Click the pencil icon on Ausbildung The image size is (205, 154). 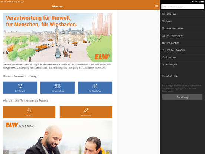tap(86, 110)
